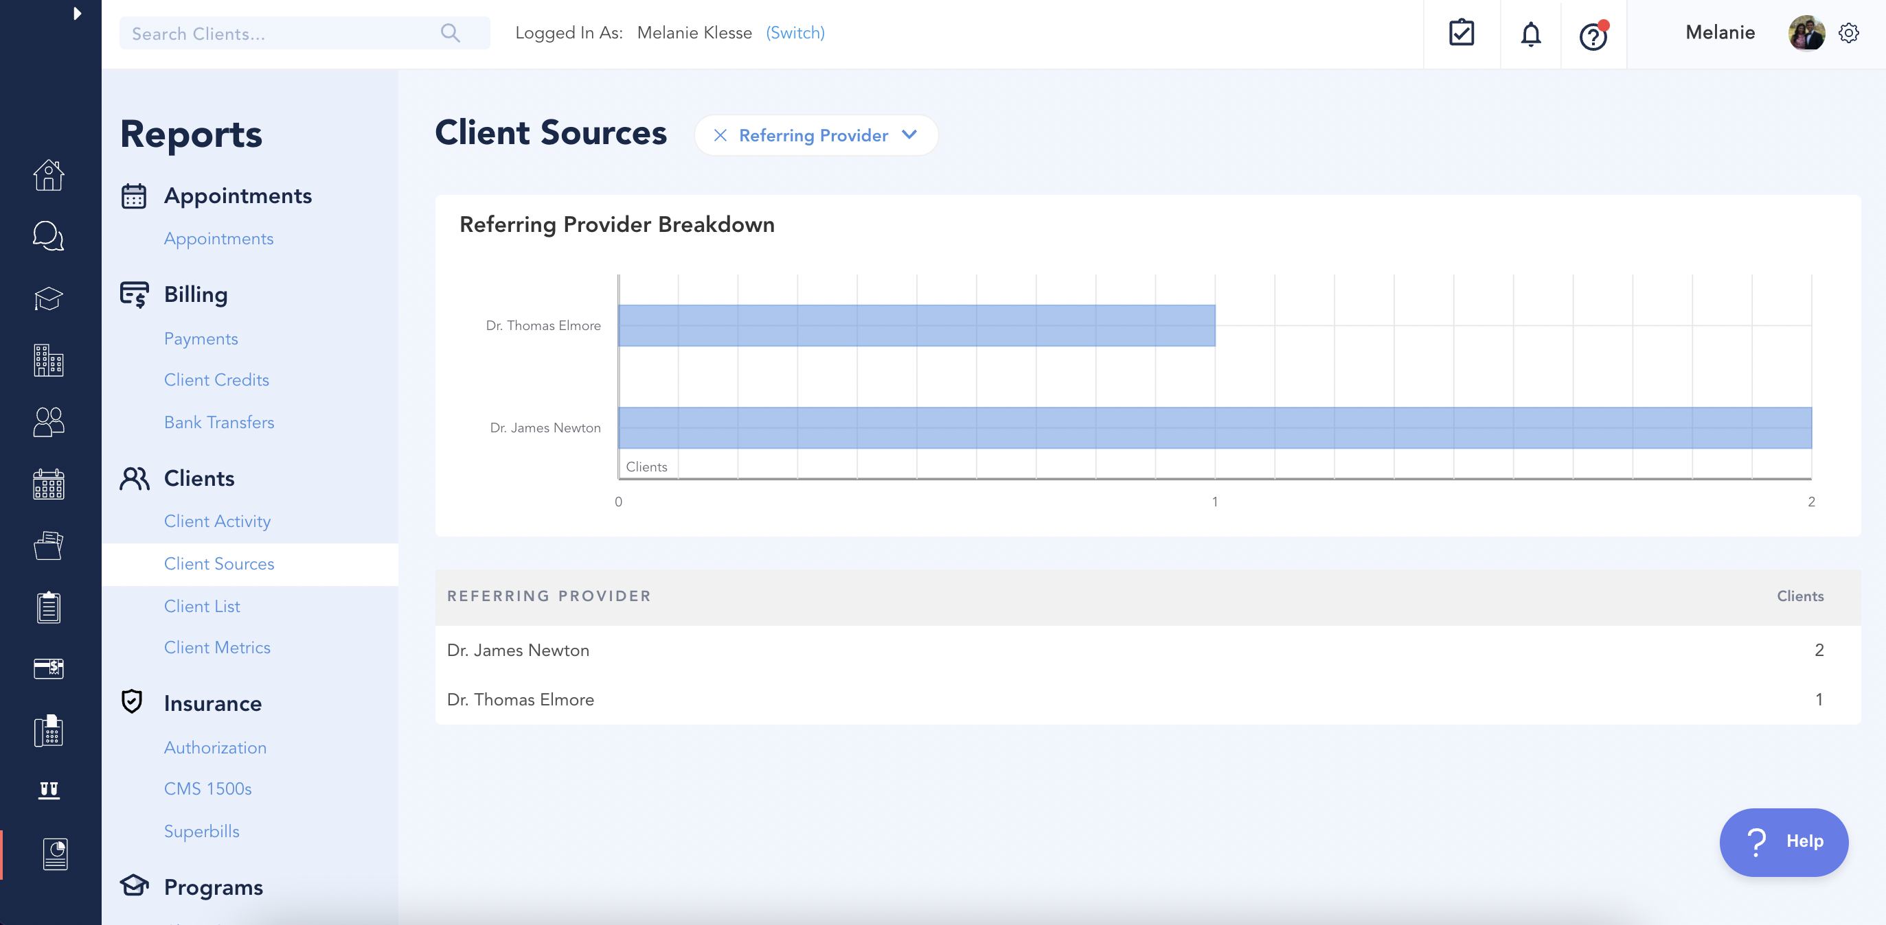Clear the Referring Provider filter X
The image size is (1886, 925).
coord(720,135)
